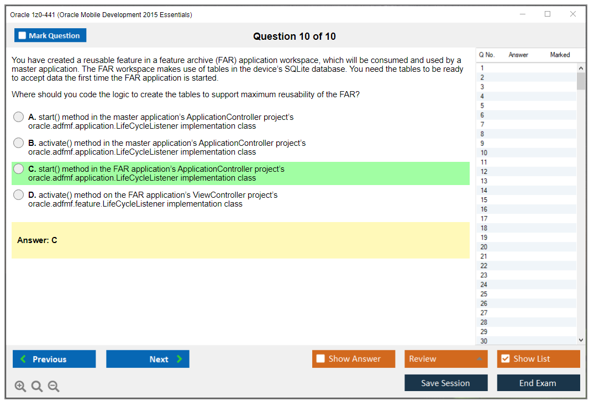This screenshot has height=406, width=594.
Task: Select question 5 in the list
Action: point(526,106)
